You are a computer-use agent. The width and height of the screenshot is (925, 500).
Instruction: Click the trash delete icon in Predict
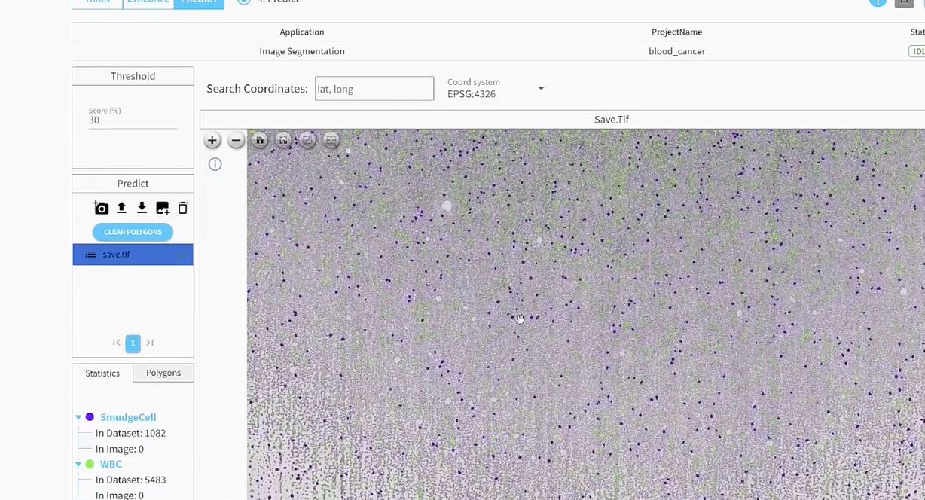coord(182,208)
